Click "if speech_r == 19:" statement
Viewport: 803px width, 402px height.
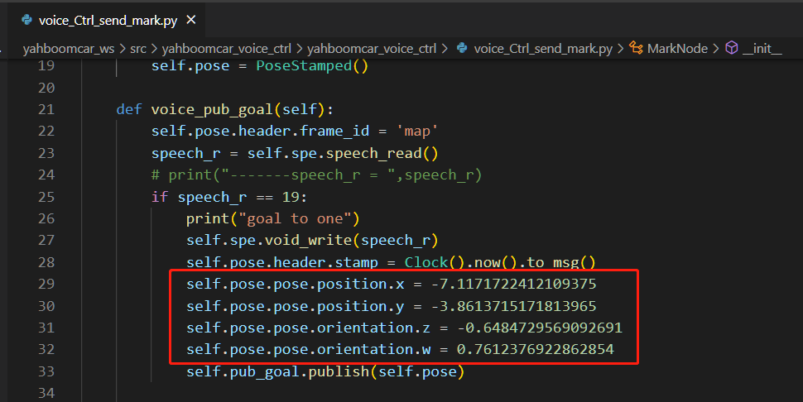229,197
